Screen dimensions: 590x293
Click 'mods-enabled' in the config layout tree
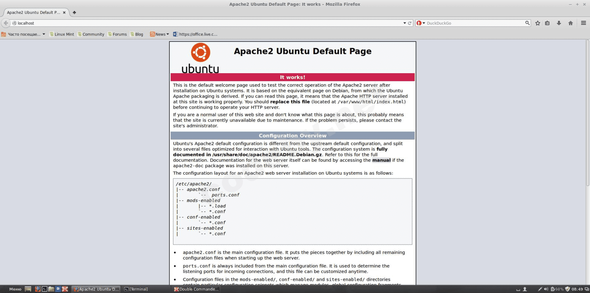[x=203, y=200]
